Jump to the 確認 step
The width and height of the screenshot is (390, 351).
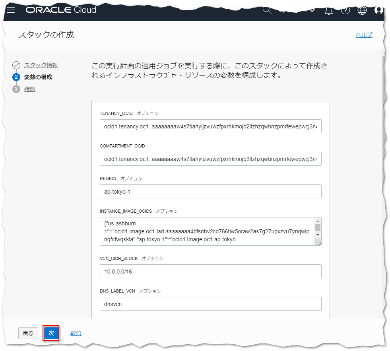coord(30,89)
